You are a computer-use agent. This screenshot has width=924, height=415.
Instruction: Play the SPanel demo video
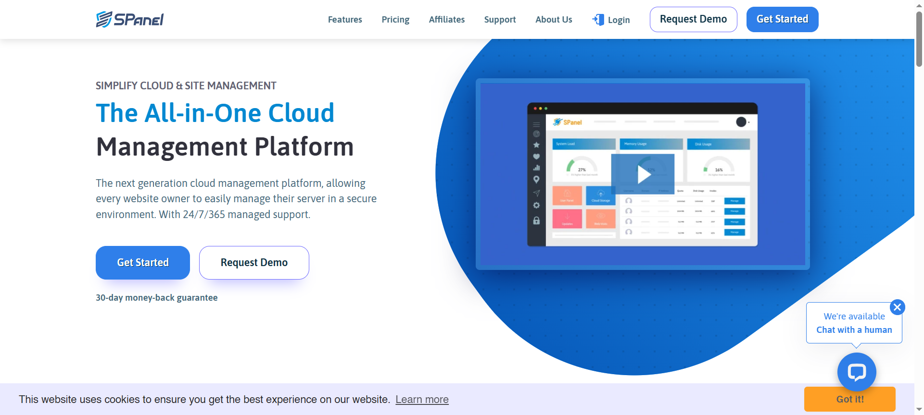point(643,174)
